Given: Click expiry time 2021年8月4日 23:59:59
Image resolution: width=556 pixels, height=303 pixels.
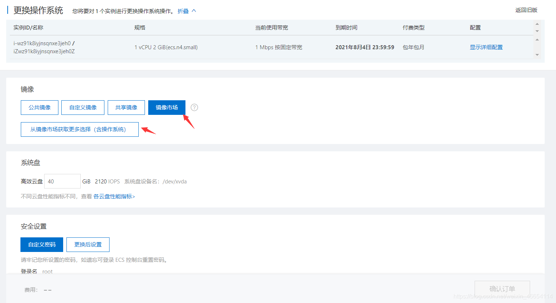Looking at the screenshot, I should [365, 47].
